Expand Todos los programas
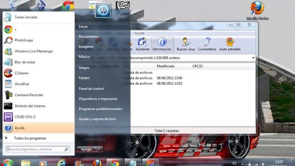The height and width of the screenshot is (166, 295). coord(39,138)
